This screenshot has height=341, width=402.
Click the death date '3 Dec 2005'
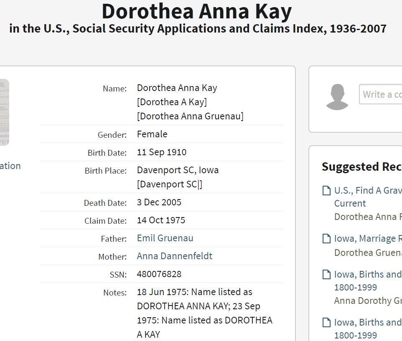159,202
